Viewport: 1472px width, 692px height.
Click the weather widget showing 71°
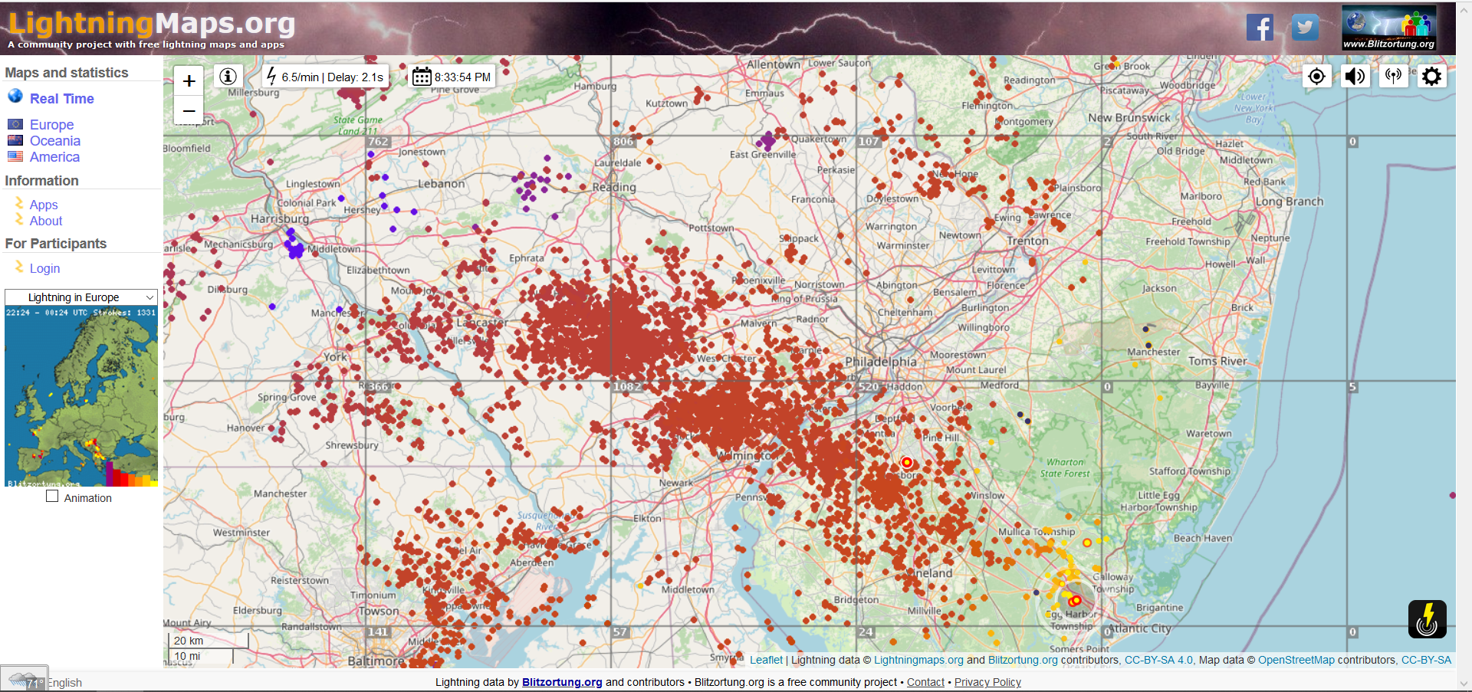(x=25, y=680)
